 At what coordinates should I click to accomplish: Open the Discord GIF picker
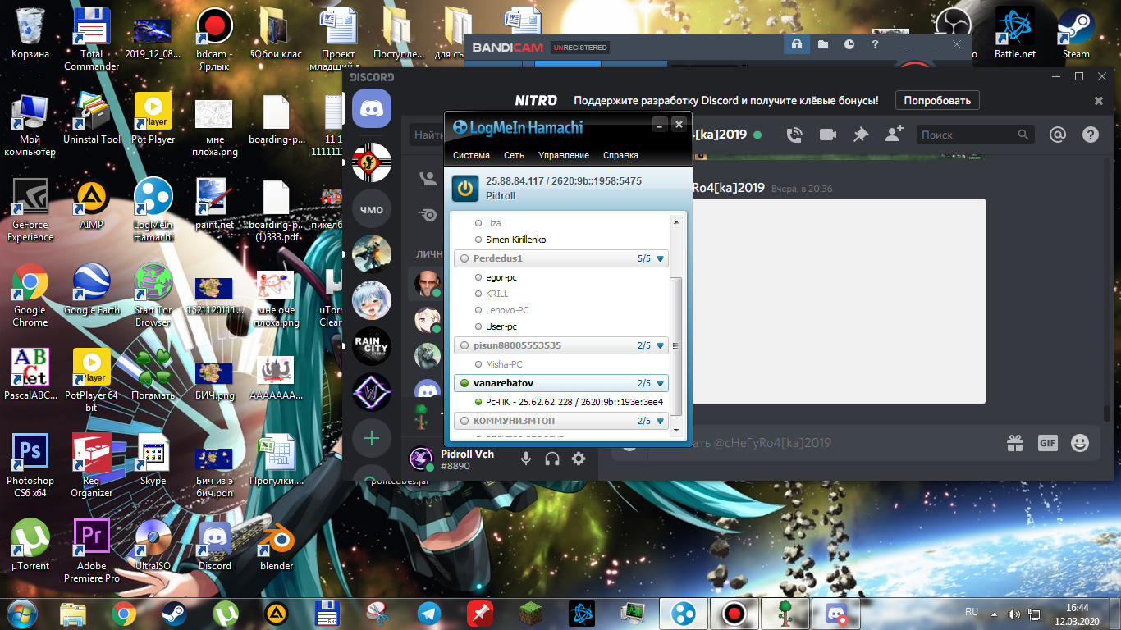point(1048,443)
